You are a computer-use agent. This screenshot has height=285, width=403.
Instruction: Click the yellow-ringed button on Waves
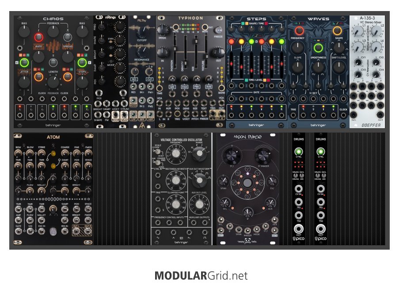337,30
